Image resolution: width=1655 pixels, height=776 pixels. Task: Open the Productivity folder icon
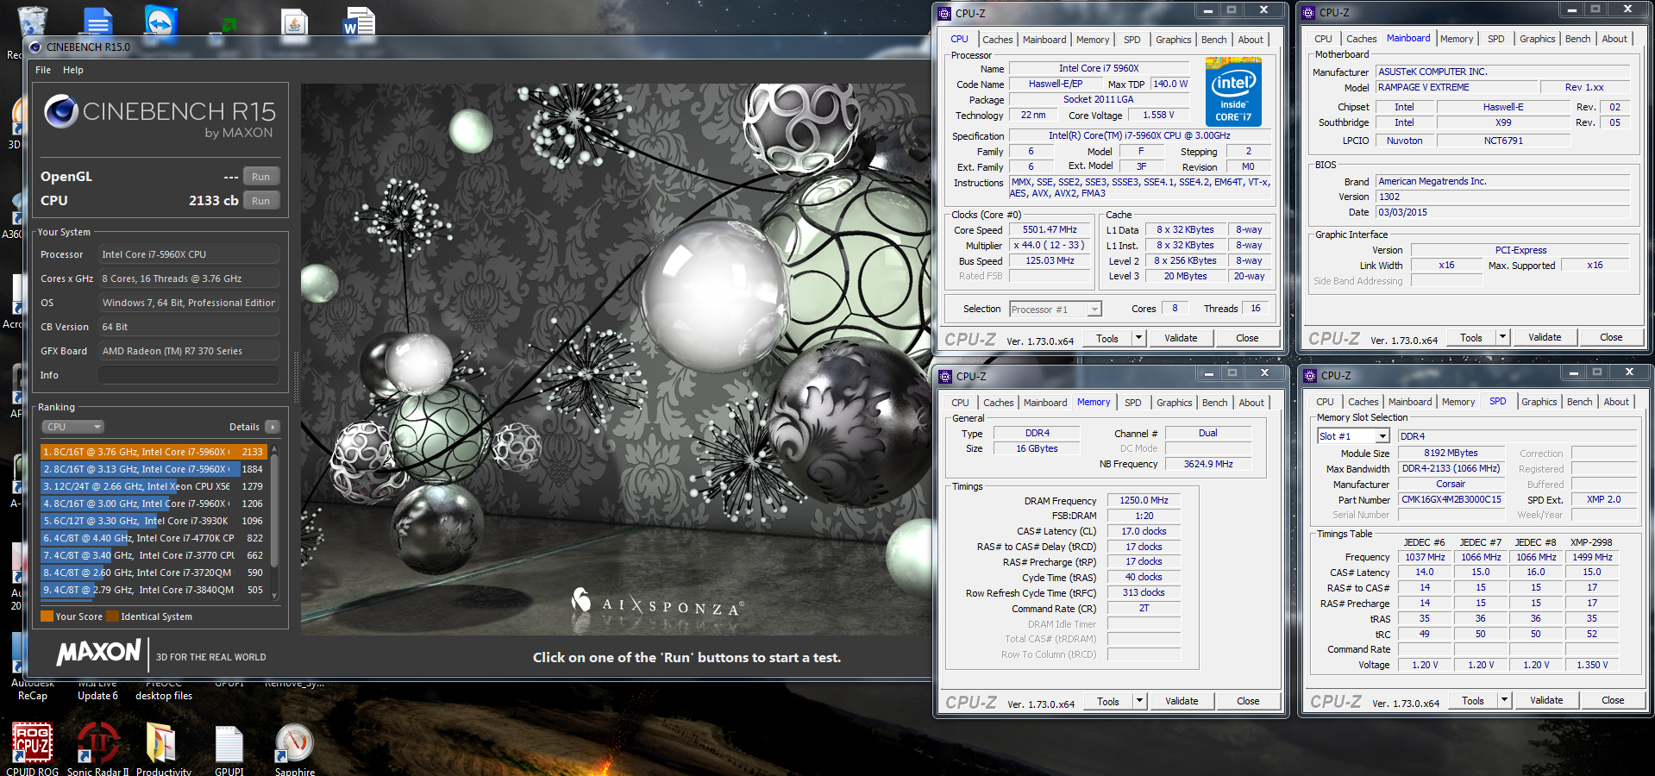point(163,742)
